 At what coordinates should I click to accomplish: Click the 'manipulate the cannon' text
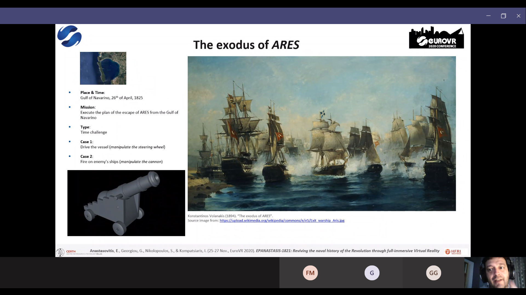(141, 162)
